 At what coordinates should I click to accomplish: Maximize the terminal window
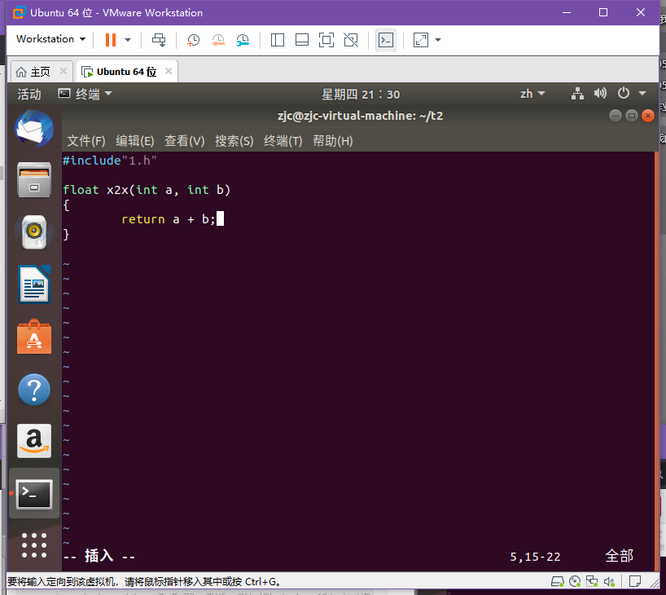click(632, 116)
